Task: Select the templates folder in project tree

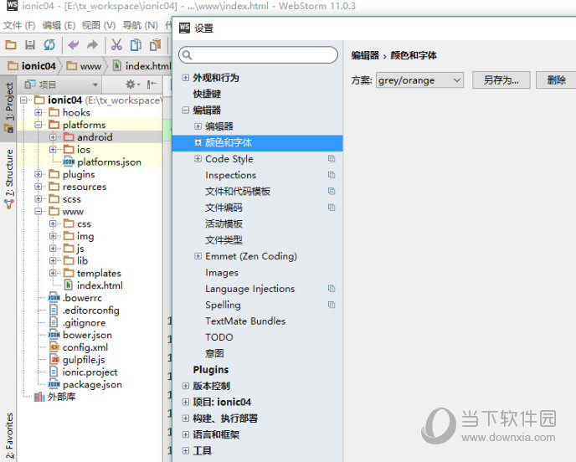Action: [99, 273]
